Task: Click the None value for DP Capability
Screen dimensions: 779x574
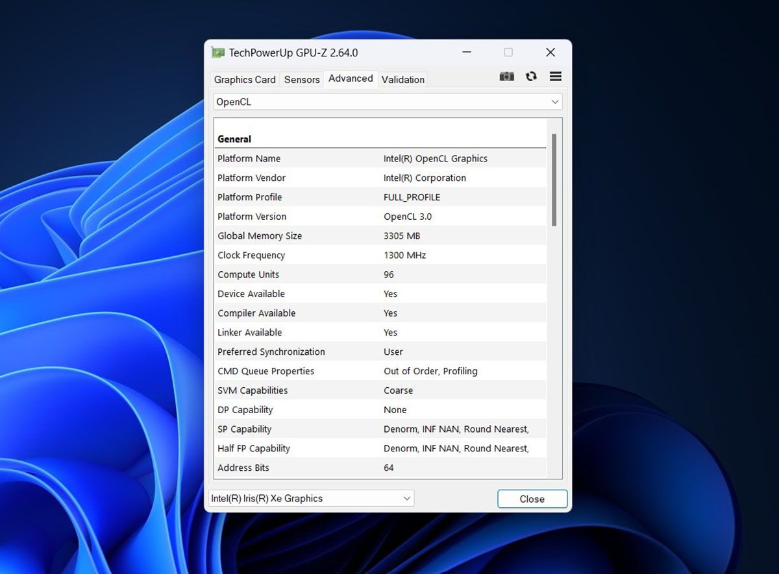Action: coord(395,410)
